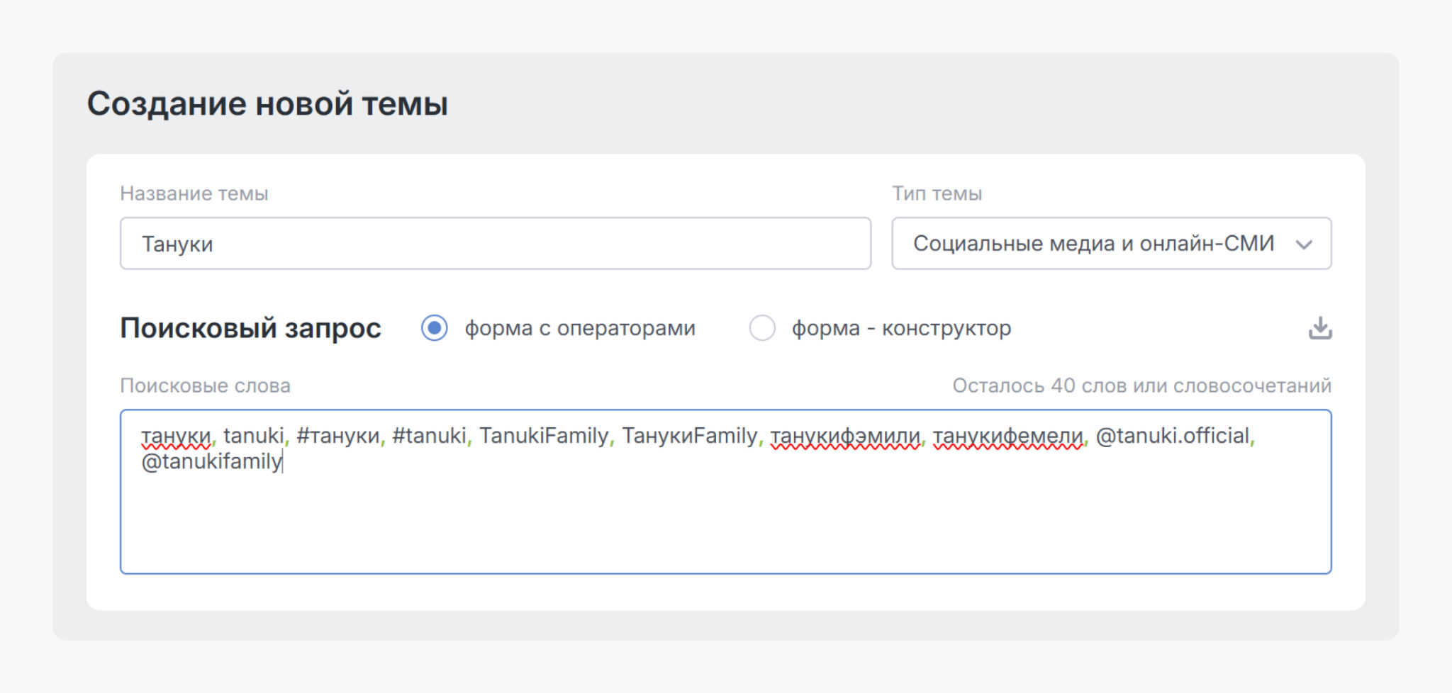Click the «Поисковый запрос» heading
Viewport: 1452px width, 693px height.
coord(250,328)
